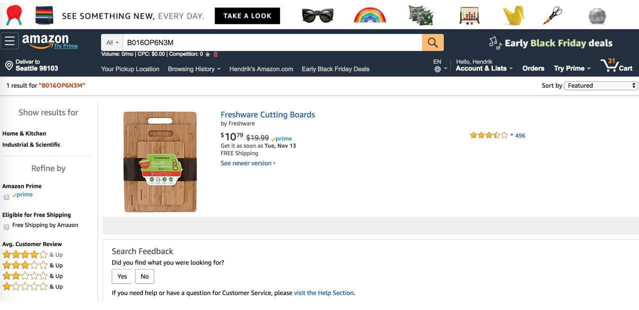Click the red icon at top left
Viewport: 639px width, 310px height.
click(13, 14)
